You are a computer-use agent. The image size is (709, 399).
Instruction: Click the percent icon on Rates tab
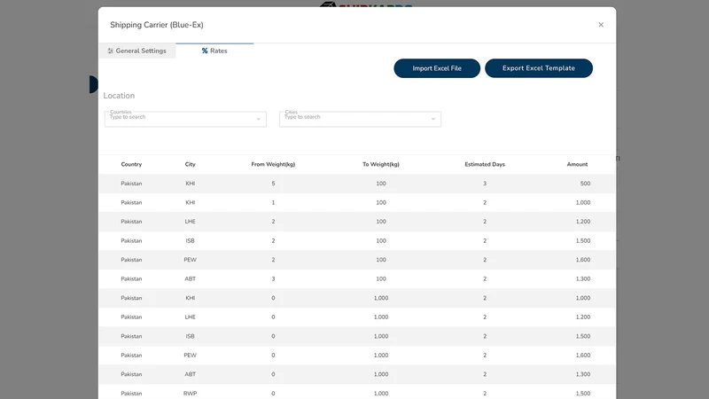[205, 51]
